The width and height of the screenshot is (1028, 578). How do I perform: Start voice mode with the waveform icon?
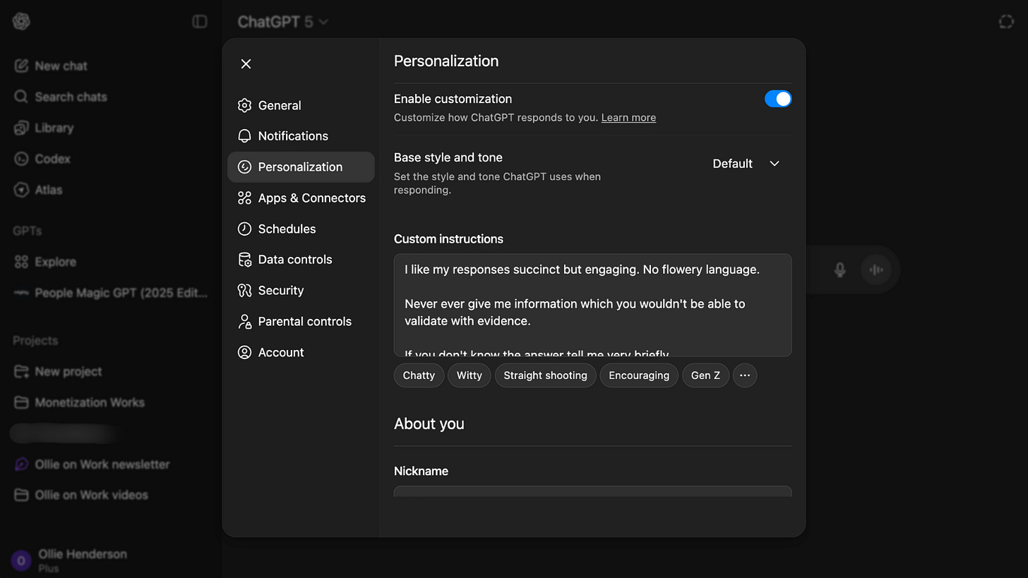point(876,270)
